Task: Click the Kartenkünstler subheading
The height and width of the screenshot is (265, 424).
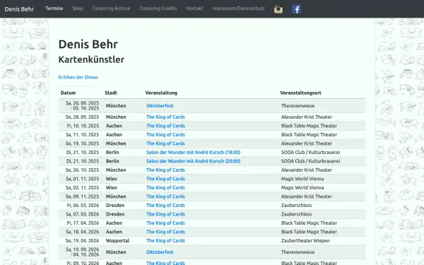Action: click(x=91, y=59)
